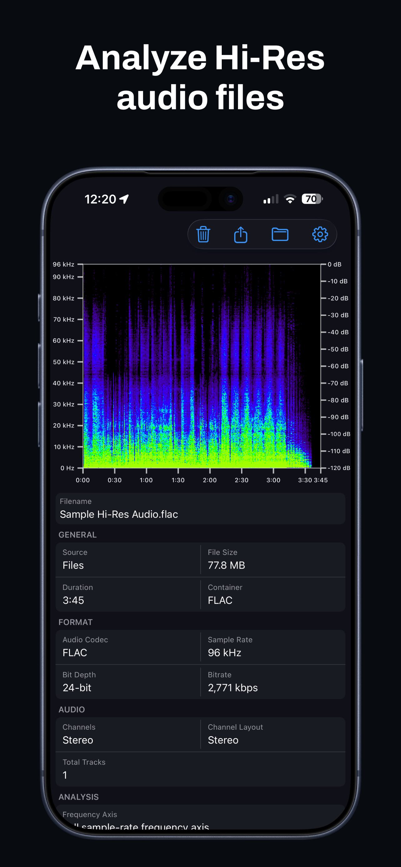Select the filename 'Sample Hi-Res Audio.flac'

tap(119, 514)
